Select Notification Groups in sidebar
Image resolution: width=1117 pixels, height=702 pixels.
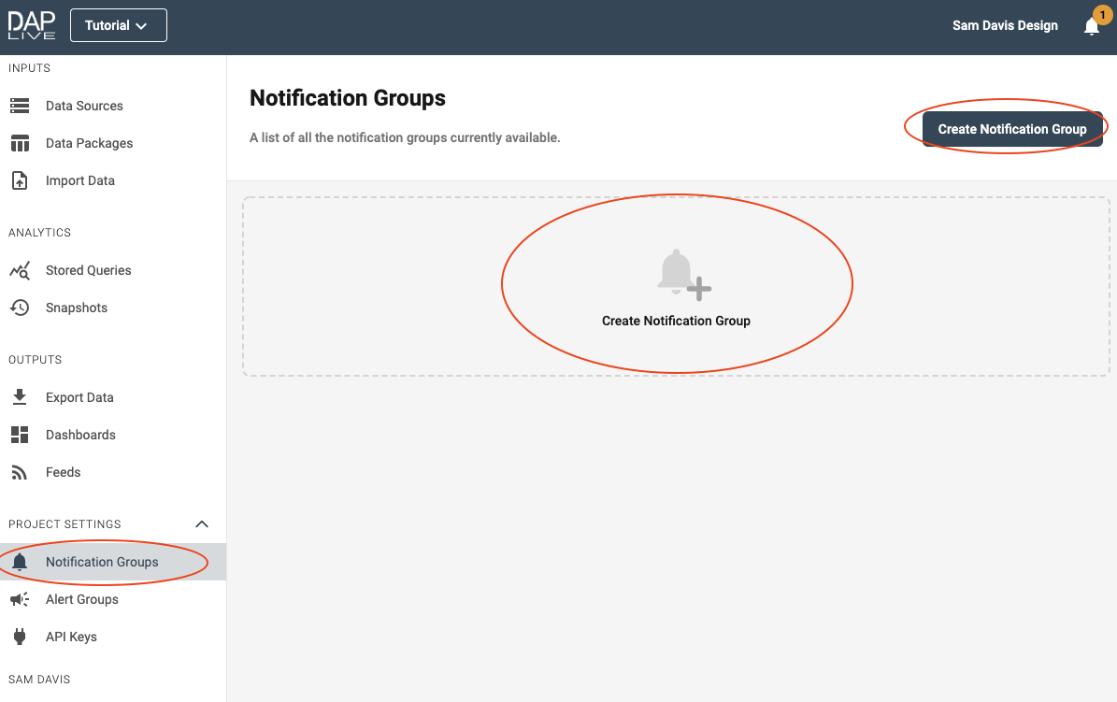coord(102,562)
